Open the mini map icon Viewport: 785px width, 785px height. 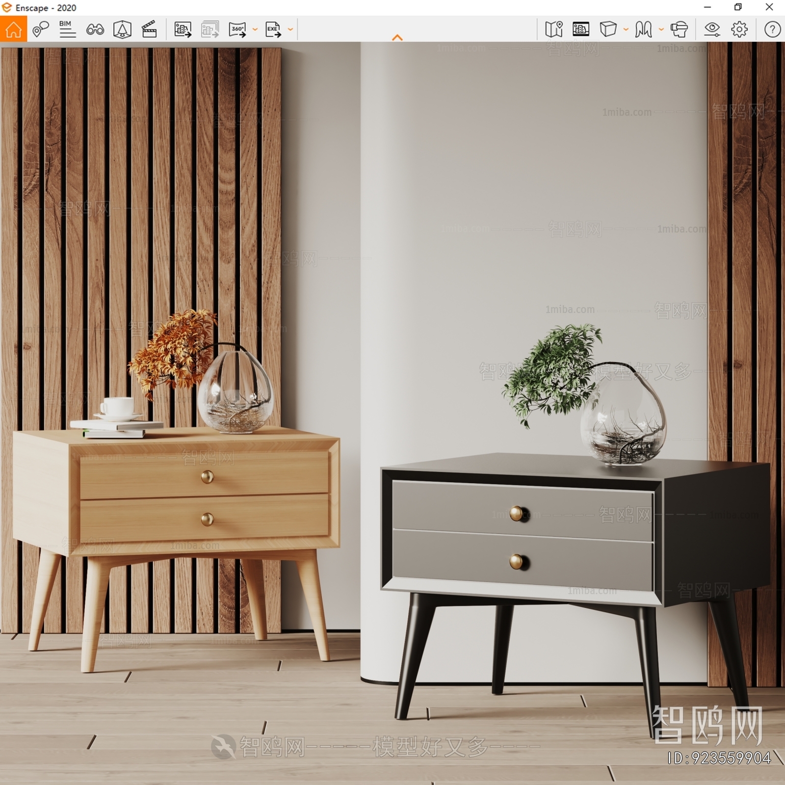click(x=554, y=29)
